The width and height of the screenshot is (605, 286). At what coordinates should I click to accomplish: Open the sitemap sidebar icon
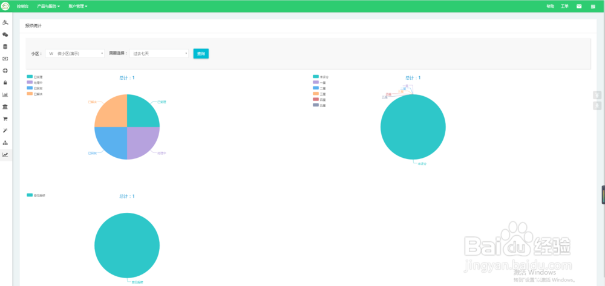[x=5, y=143]
